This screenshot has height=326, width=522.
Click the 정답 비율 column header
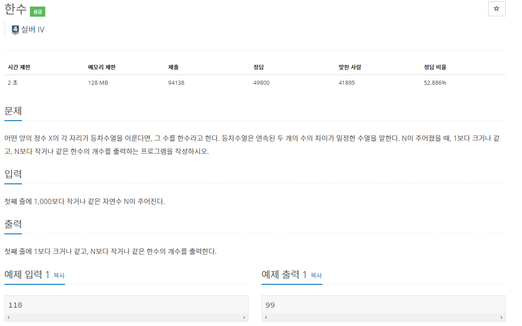(x=435, y=67)
